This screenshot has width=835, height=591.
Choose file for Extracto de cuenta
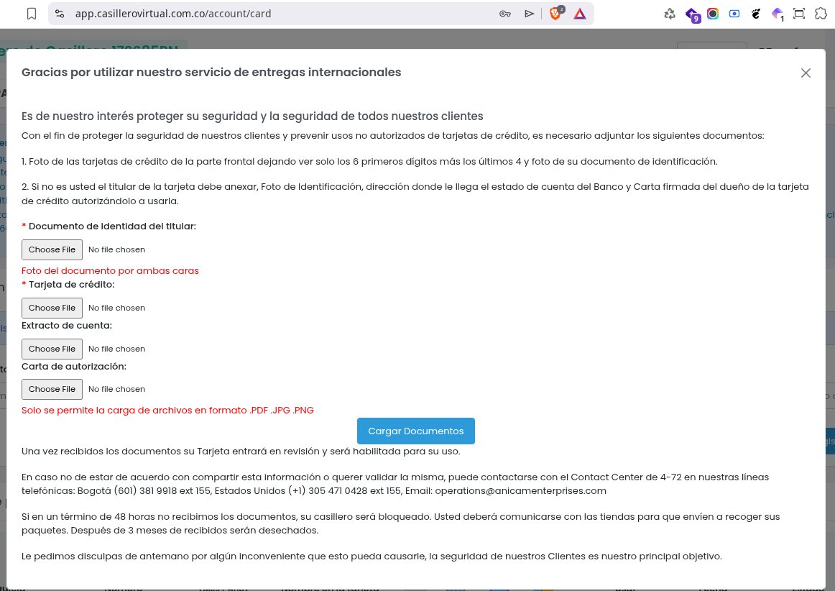coord(52,349)
